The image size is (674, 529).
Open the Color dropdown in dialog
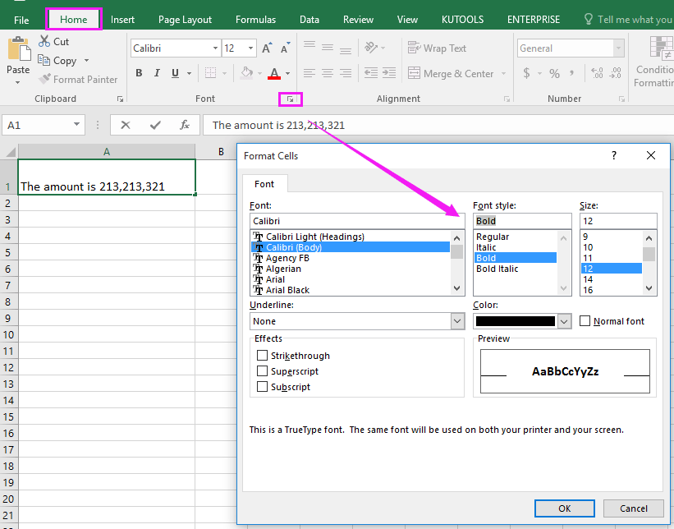click(564, 321)
